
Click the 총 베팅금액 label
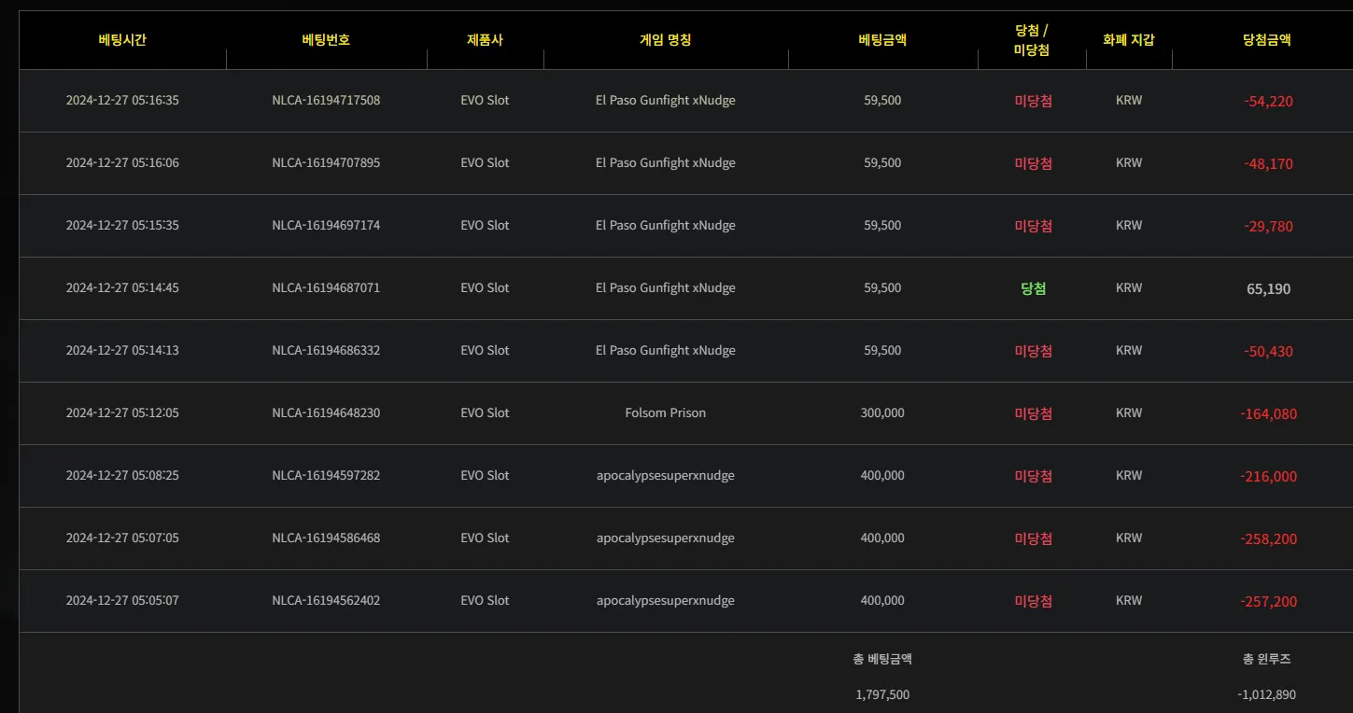(x=882, y=659)
